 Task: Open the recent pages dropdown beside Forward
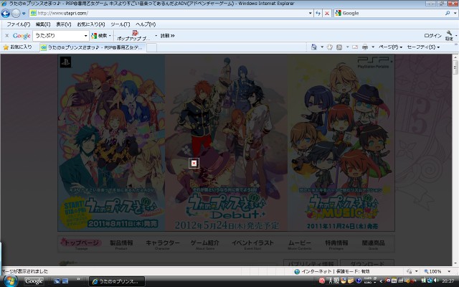point(24,14)
